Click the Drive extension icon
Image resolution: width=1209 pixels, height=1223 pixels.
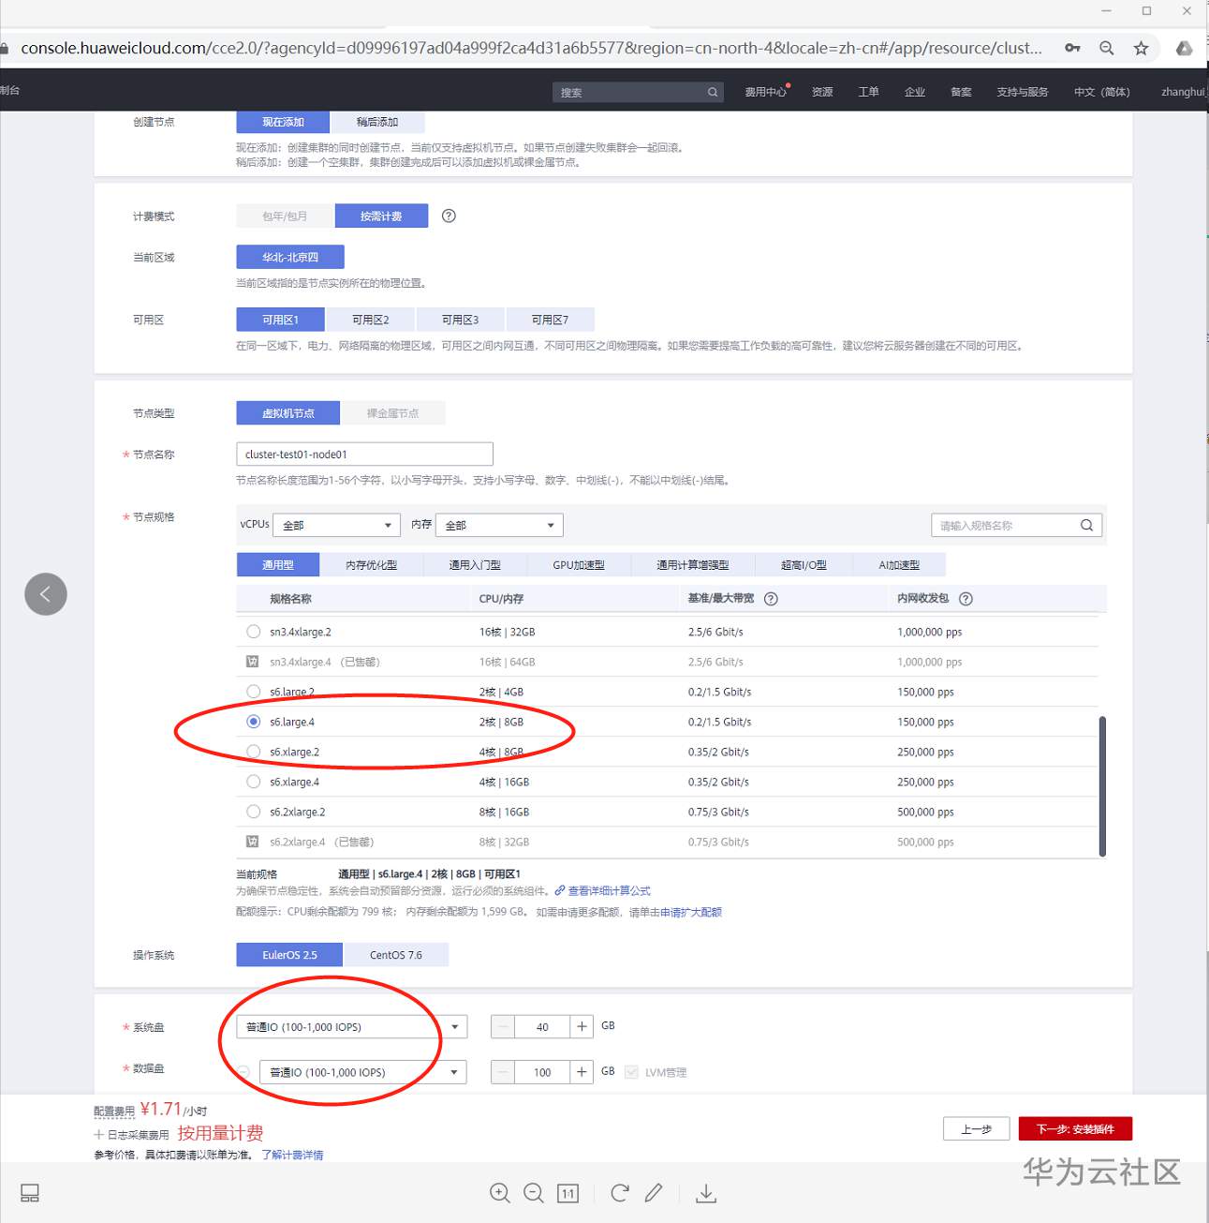click(x=1185, y=48)
